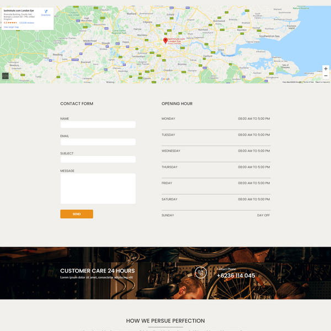Click inside the Message text area
331x331 pixels.
[x=98, y=189]
